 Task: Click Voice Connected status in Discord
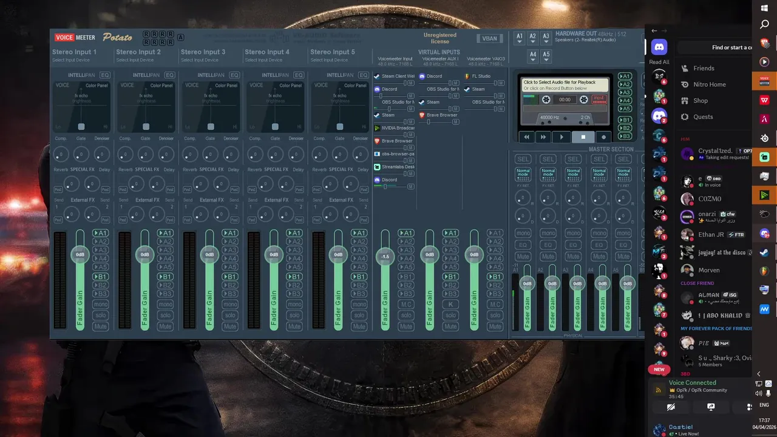point(693,383)
